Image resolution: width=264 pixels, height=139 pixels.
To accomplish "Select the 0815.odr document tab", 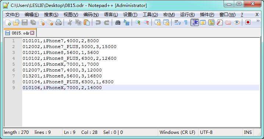I will (x=20, y=33).
